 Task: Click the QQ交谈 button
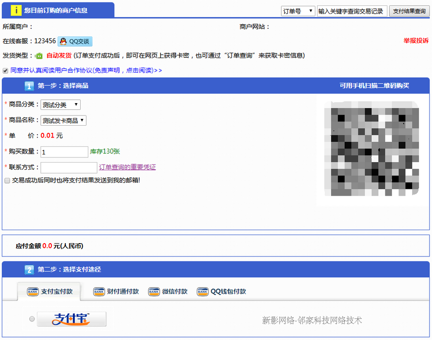(75, 41)
